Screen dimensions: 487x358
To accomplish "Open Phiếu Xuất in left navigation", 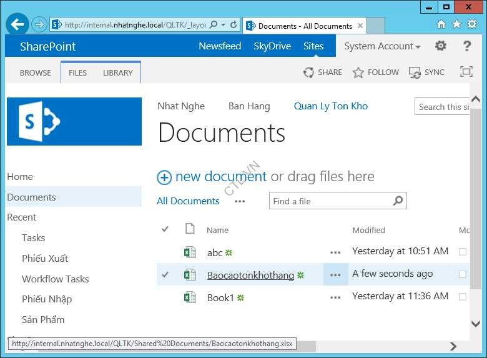I will click(45, 258).
